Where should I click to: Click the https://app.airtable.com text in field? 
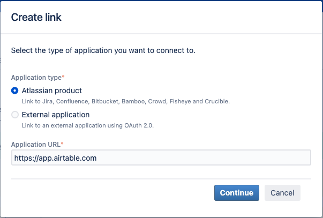point(55,158)
